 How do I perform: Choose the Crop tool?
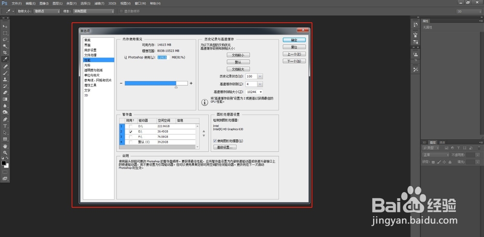tap(5, 53)
